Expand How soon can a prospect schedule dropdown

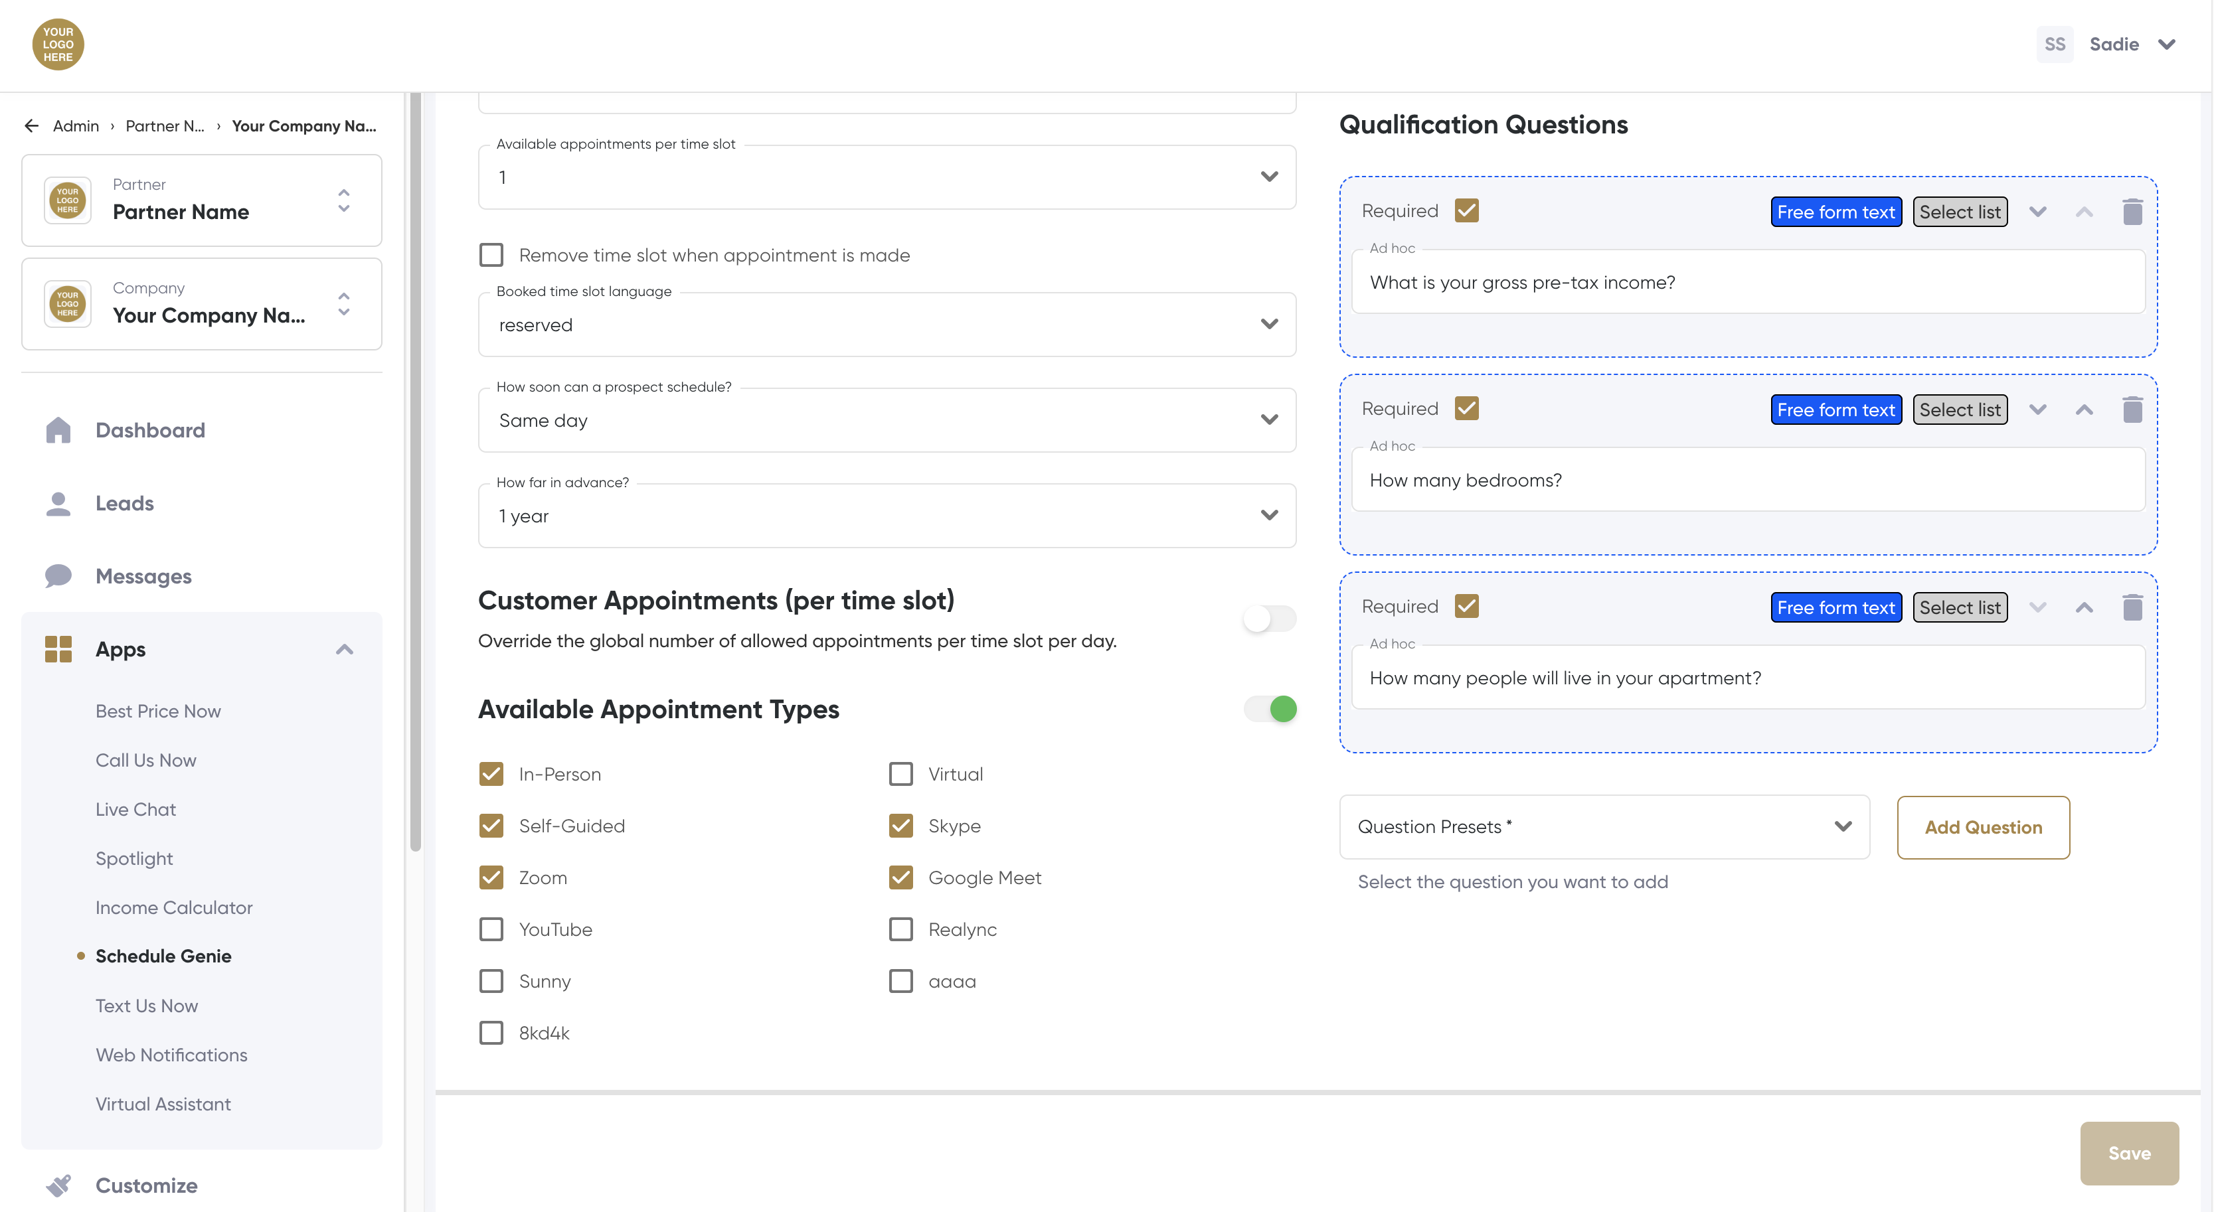point(886,420)
